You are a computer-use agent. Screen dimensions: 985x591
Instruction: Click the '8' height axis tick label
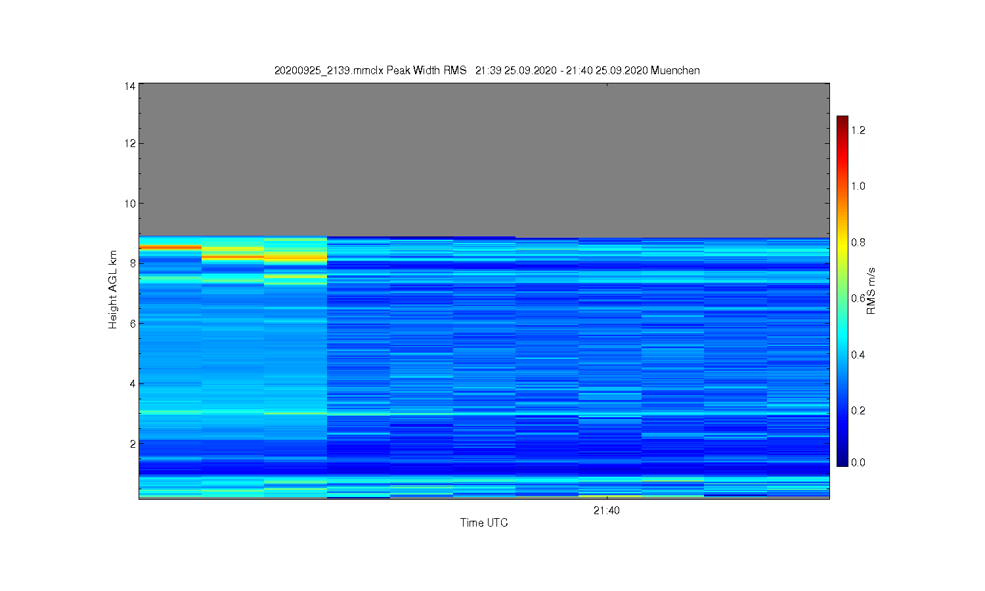coord(133,263)
